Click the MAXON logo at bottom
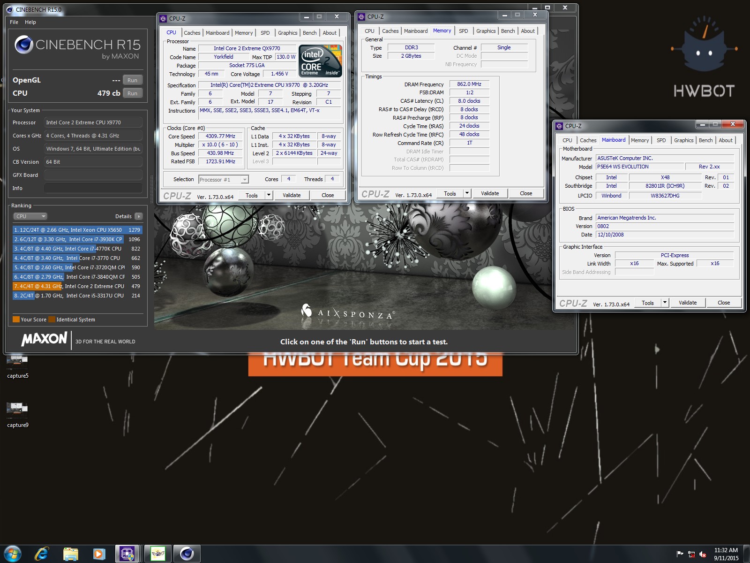This screenshot has height=563, width=750. coord(45,339)
